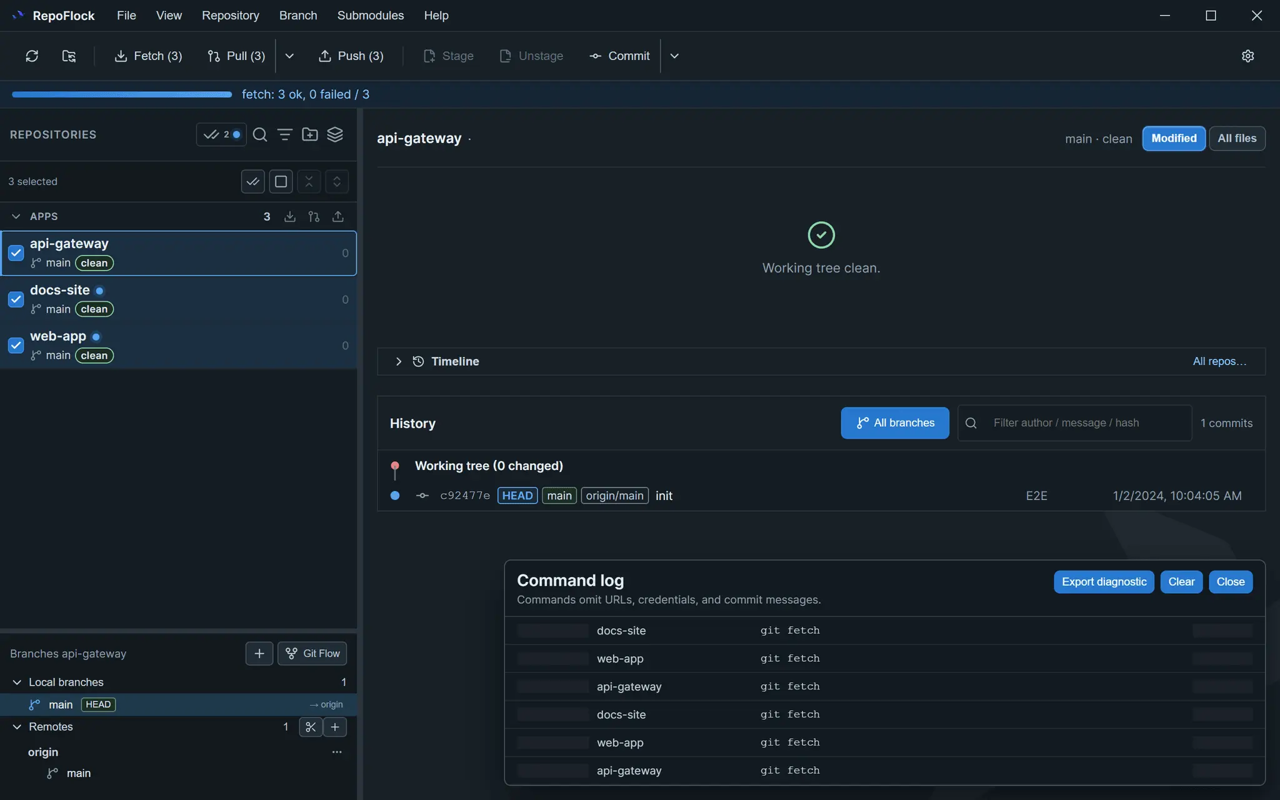Click the plus icon to add a remote
Viewport: 1280px width, 800px height.
tap(335, 727)
